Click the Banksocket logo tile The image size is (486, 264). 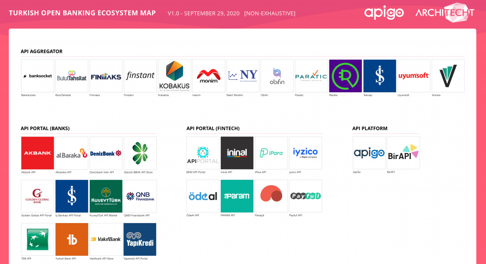point(37,76)
